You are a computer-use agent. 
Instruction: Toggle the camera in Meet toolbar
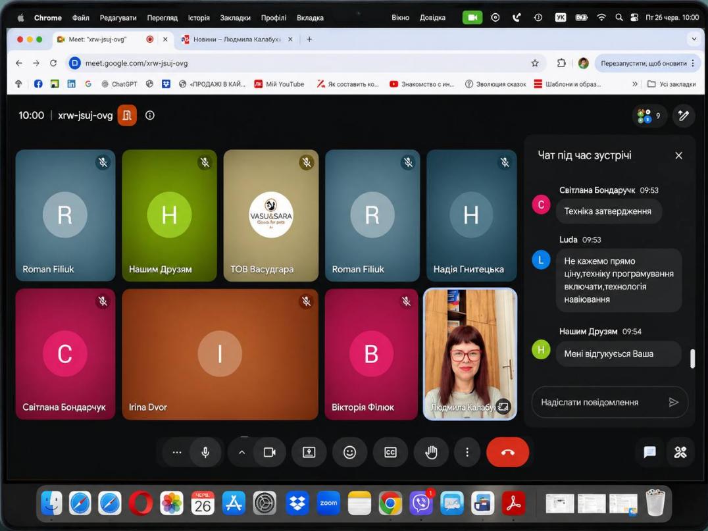point(270,452)
